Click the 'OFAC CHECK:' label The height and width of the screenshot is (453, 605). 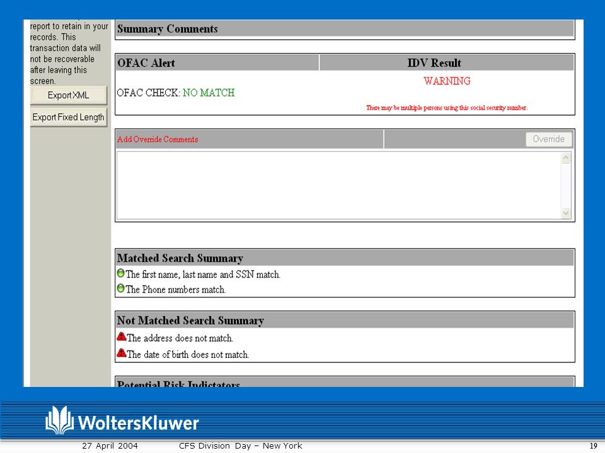pyautogui.click(x=149, y=93)
